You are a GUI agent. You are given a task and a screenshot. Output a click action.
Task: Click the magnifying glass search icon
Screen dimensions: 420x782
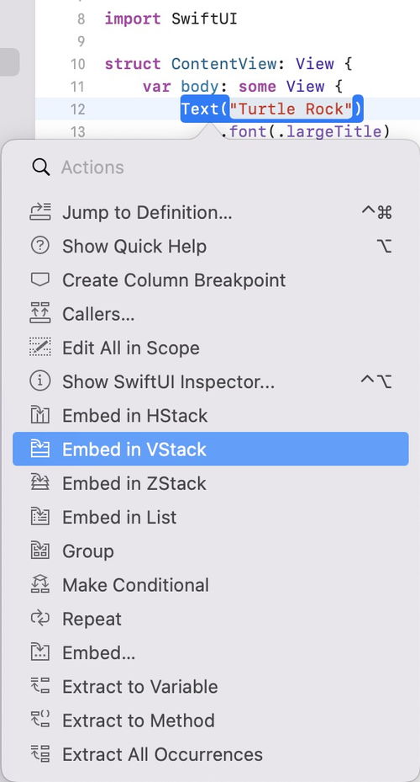click(41, 167)
